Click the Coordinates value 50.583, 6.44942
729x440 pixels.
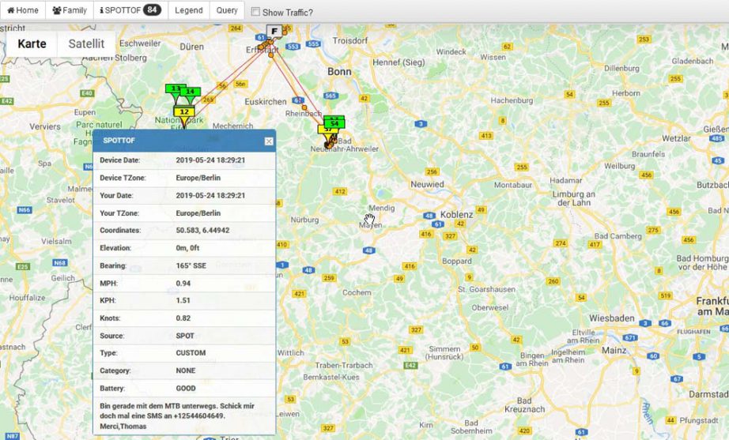[x=203, y=231]
